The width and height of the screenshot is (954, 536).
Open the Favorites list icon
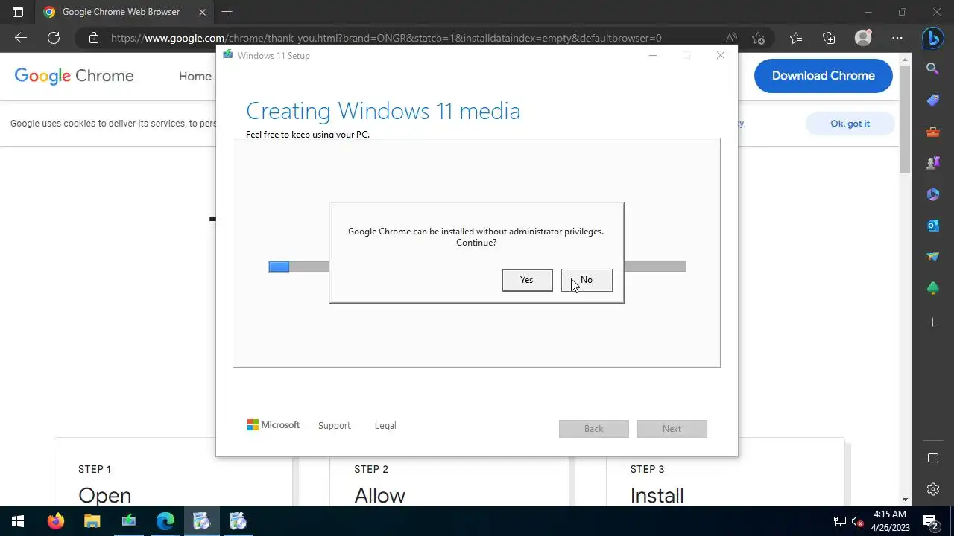pos(796,38)
